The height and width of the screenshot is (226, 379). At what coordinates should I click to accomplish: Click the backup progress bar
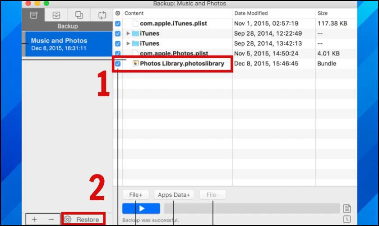click(x=252, y=208)
